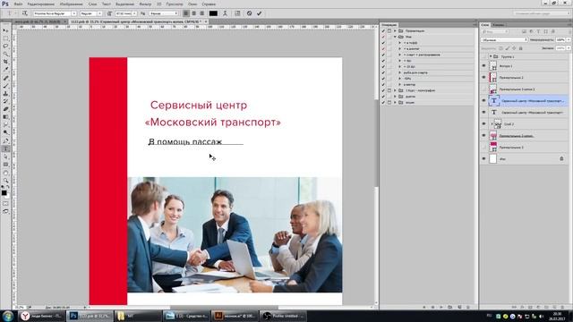Select the Horizontal Type tool in toolbox
Viewport: 573px width, 322px height.
(x=5, y=148)
